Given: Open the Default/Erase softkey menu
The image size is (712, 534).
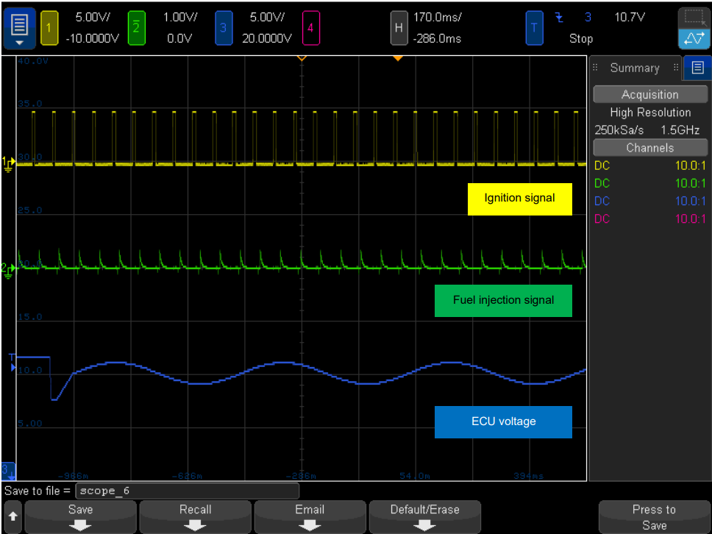Looking at the screenshot, I should pos(425,517).
